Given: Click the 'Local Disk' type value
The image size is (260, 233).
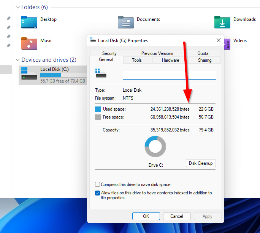Looking at the screenshot, I should coord(132,90).
